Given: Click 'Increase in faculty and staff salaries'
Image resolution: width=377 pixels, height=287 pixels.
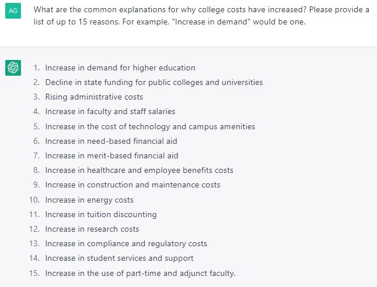Looking at the screenshot, I should (x=110, y=112).
